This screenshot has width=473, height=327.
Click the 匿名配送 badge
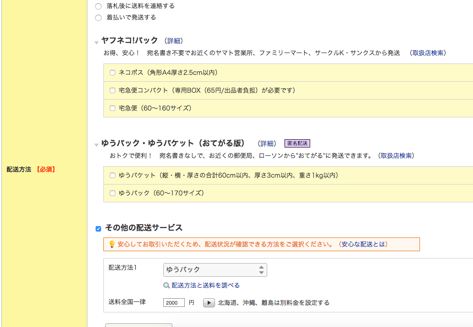(297, 143)
